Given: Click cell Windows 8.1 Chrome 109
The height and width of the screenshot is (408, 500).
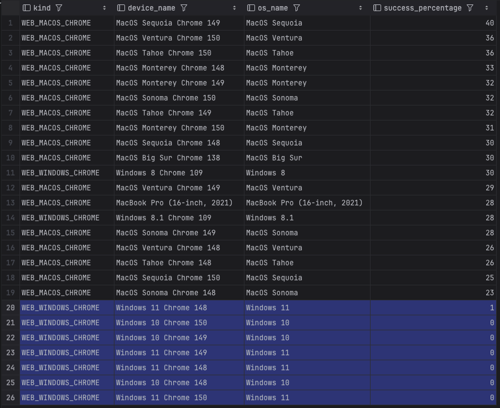Looking at the screenshot, I should (x=179, y=218).
